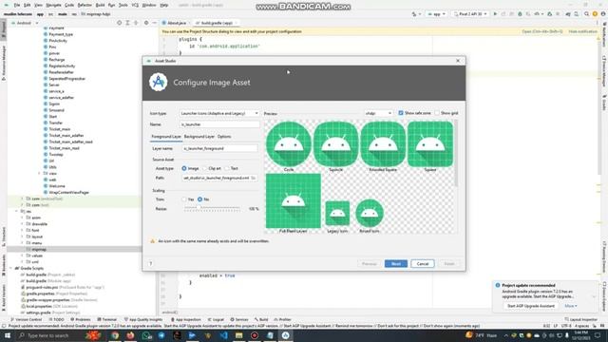608x342 pixels.
Task: Select the Full Bleed Layers preview thumbnail
Action: (294, 203)
